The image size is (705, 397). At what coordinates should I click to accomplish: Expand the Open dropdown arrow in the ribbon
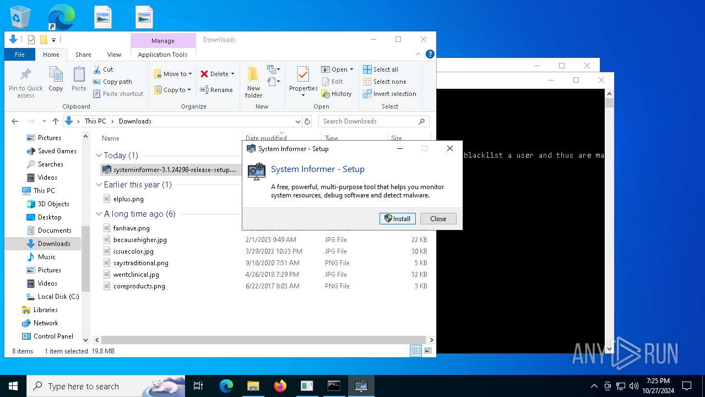pos(351,69)
